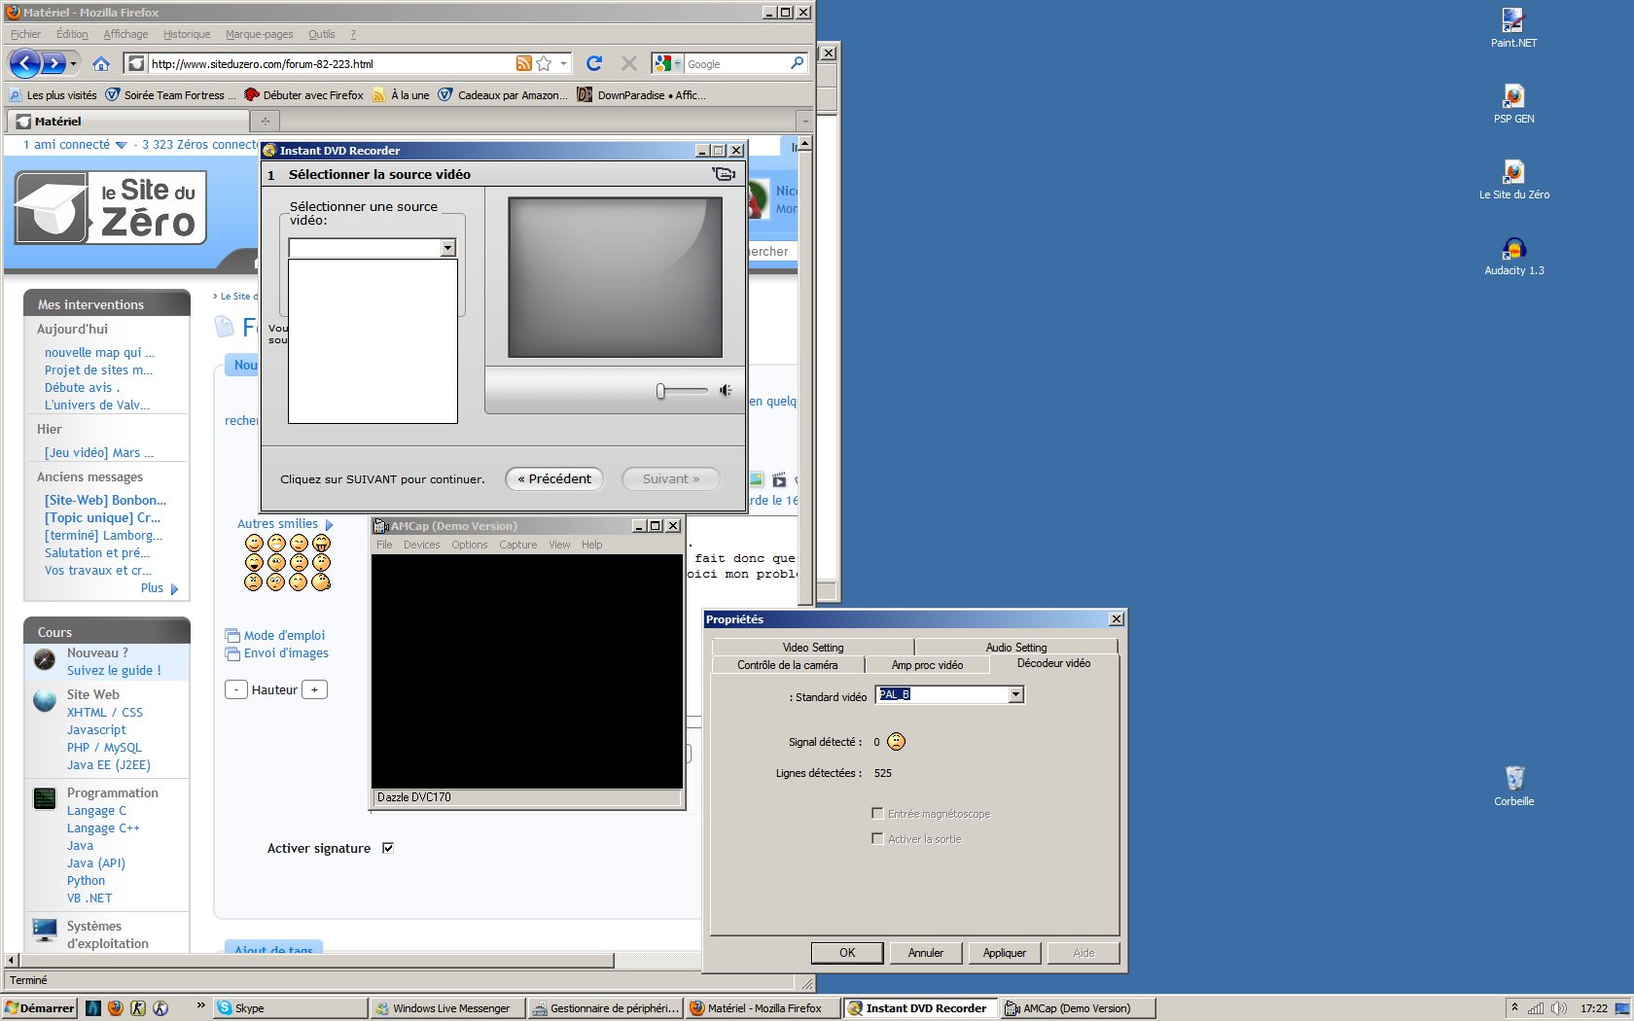This screenshot has width=1634, height=1021.
Task: Click the camera icon in Instant DVD Recorder header
Action: [724, 174]
